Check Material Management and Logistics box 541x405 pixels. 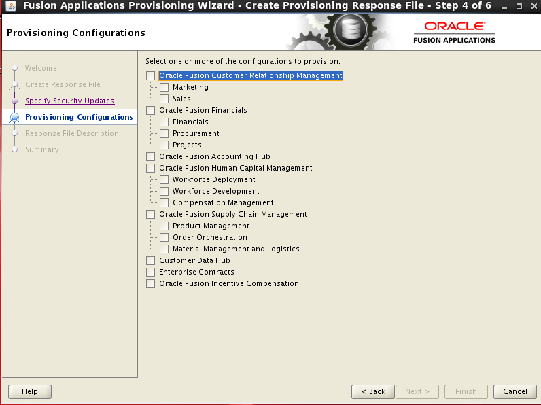164,249
